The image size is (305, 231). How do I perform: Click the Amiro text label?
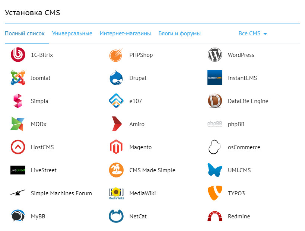click(x=137, y=124)
